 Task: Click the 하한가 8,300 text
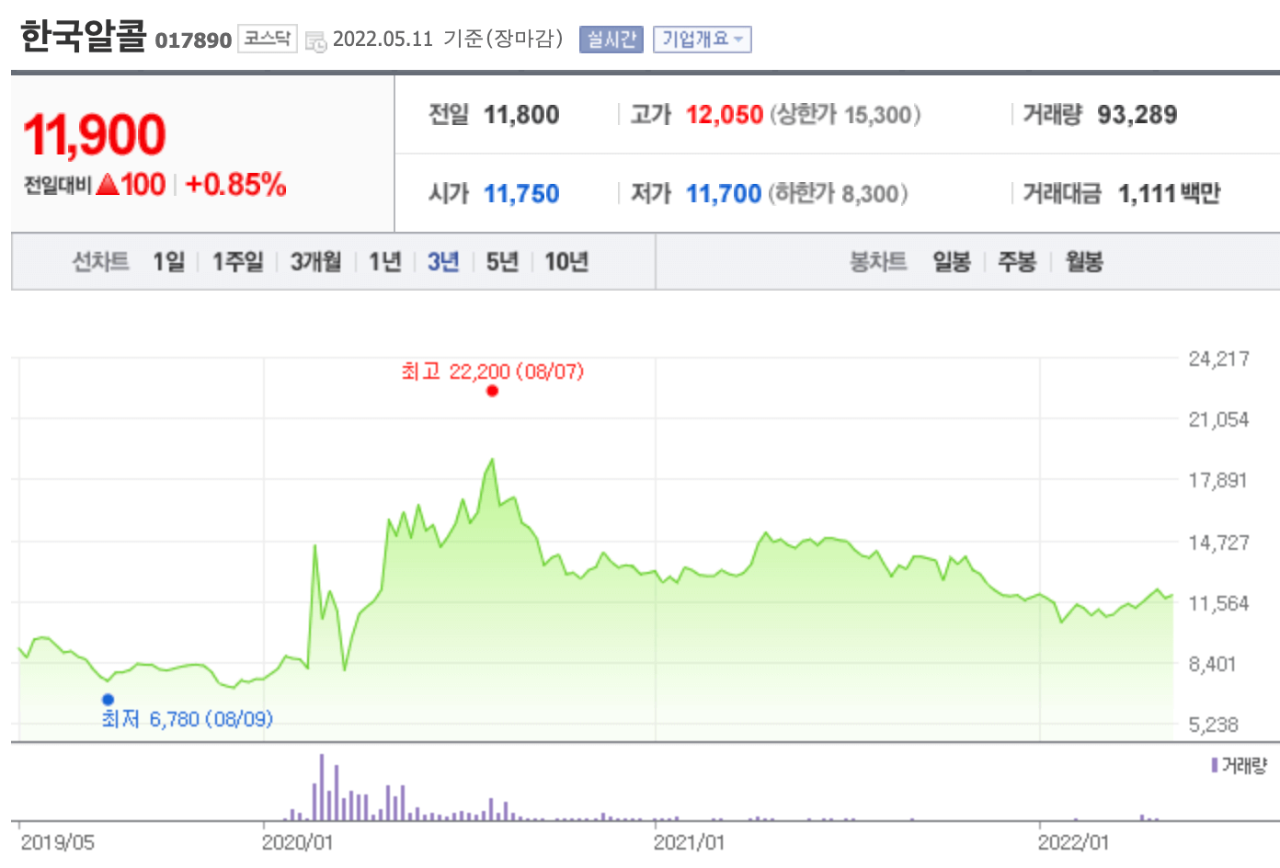[838, 194]
